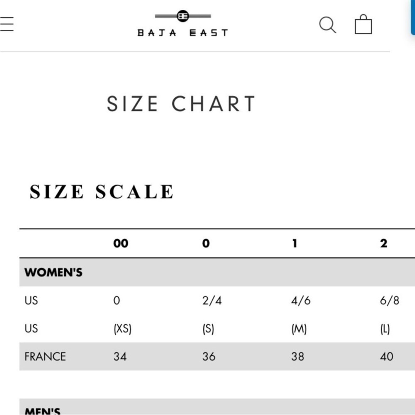This screenshot has height=415, width=415.
Task: Click the Baja East logo
Action: [183, 23]
